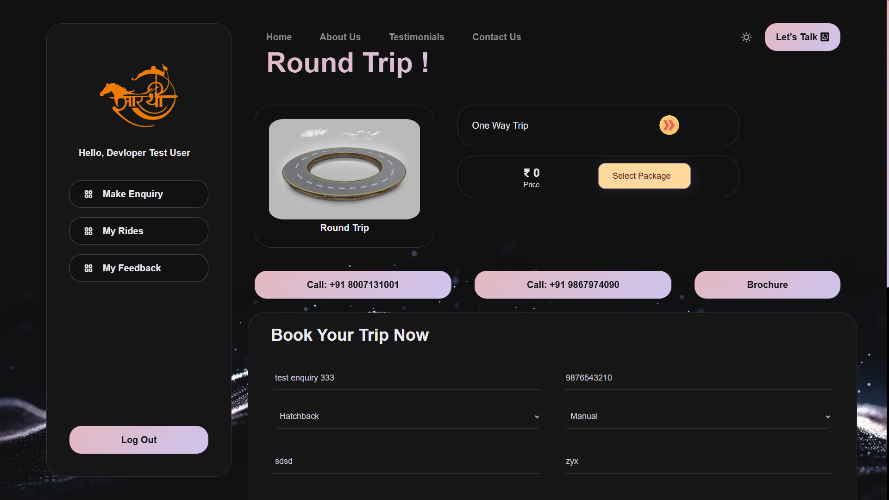The height and width of the screenshot is (500, 889).
Task: Select the Round Trip road image thumbnail
Action: pos(344,169)
